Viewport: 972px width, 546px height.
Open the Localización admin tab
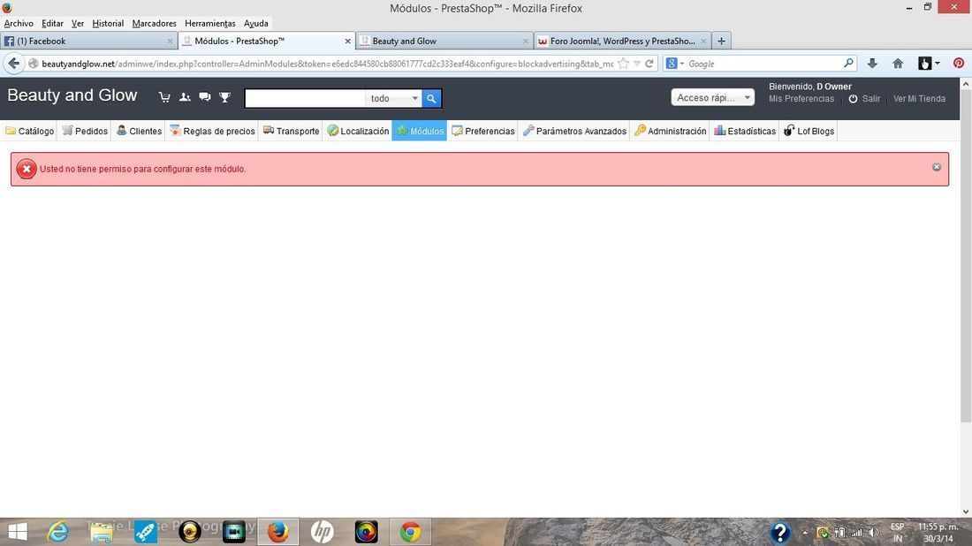pos(358,131)
